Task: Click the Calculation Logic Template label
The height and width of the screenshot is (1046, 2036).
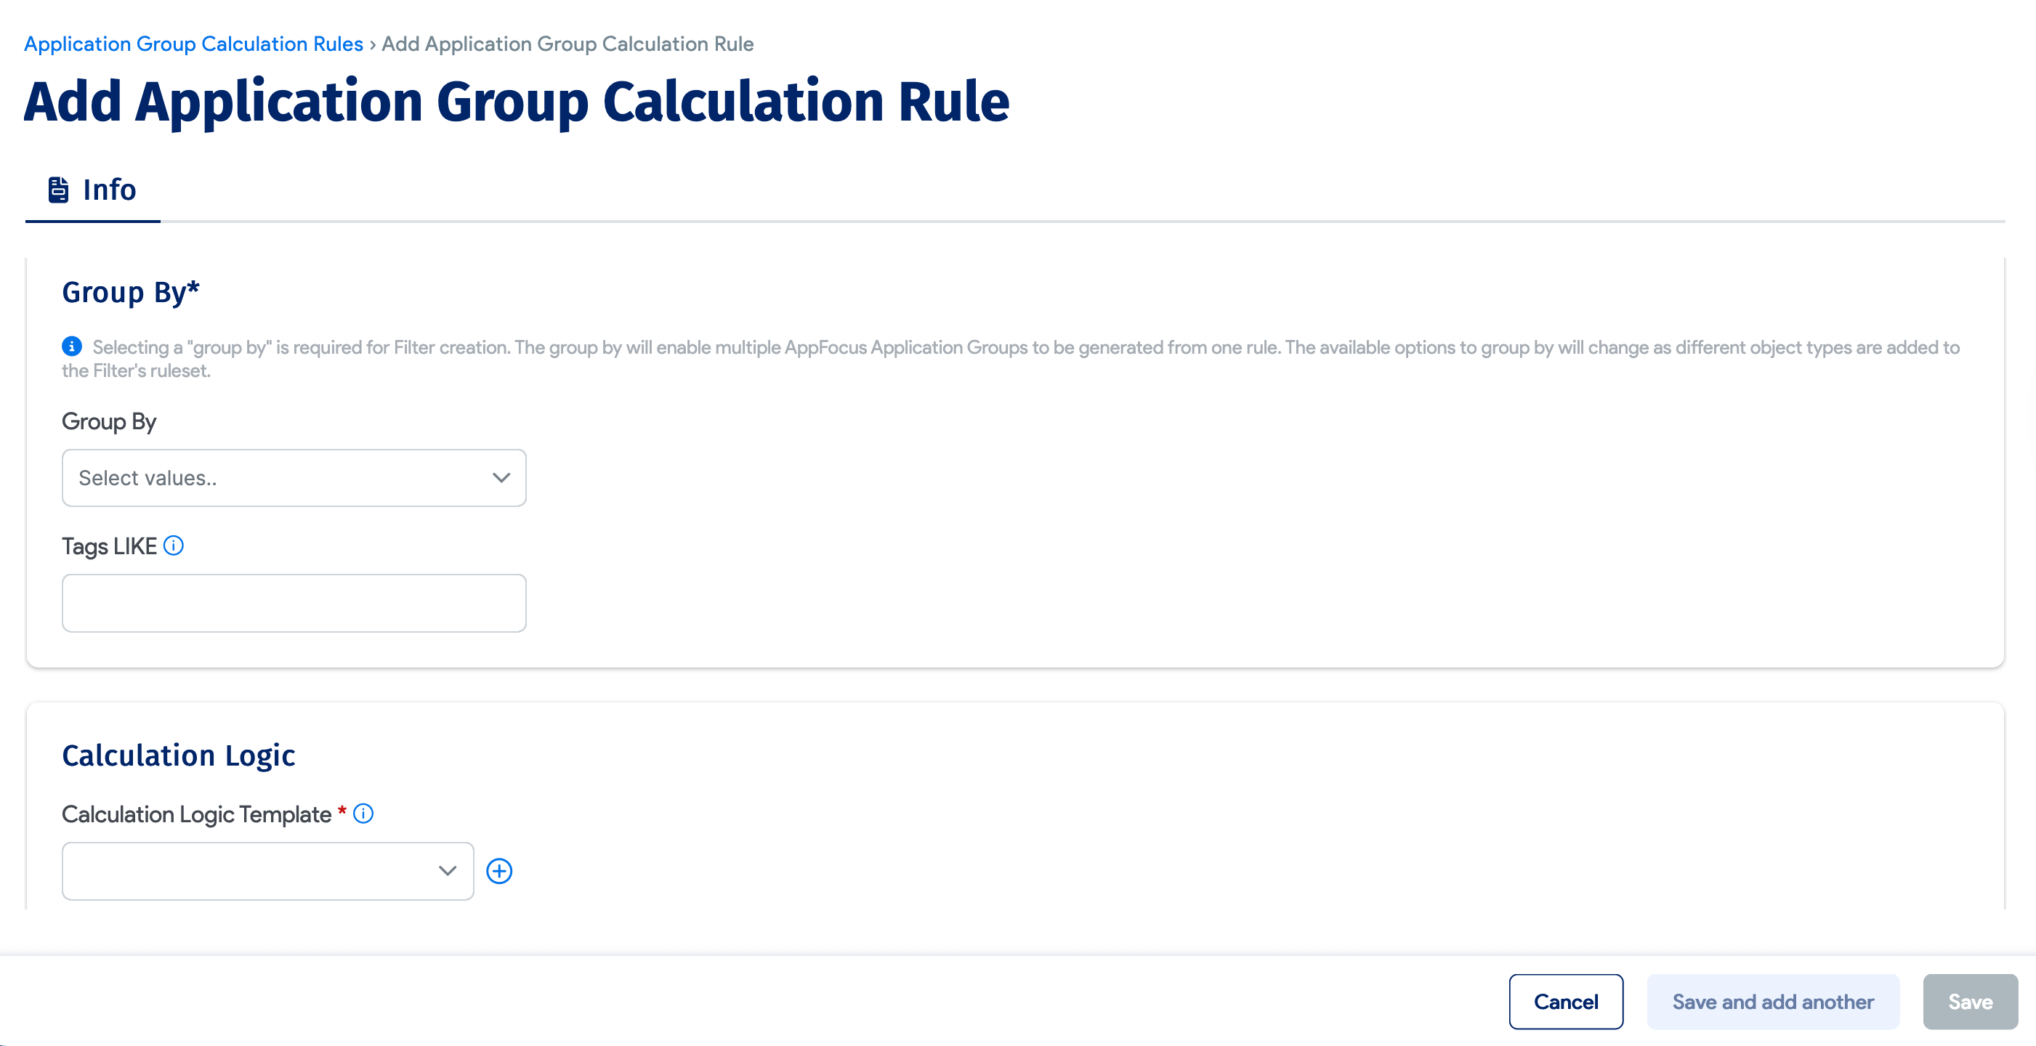Action: (196, 814)
